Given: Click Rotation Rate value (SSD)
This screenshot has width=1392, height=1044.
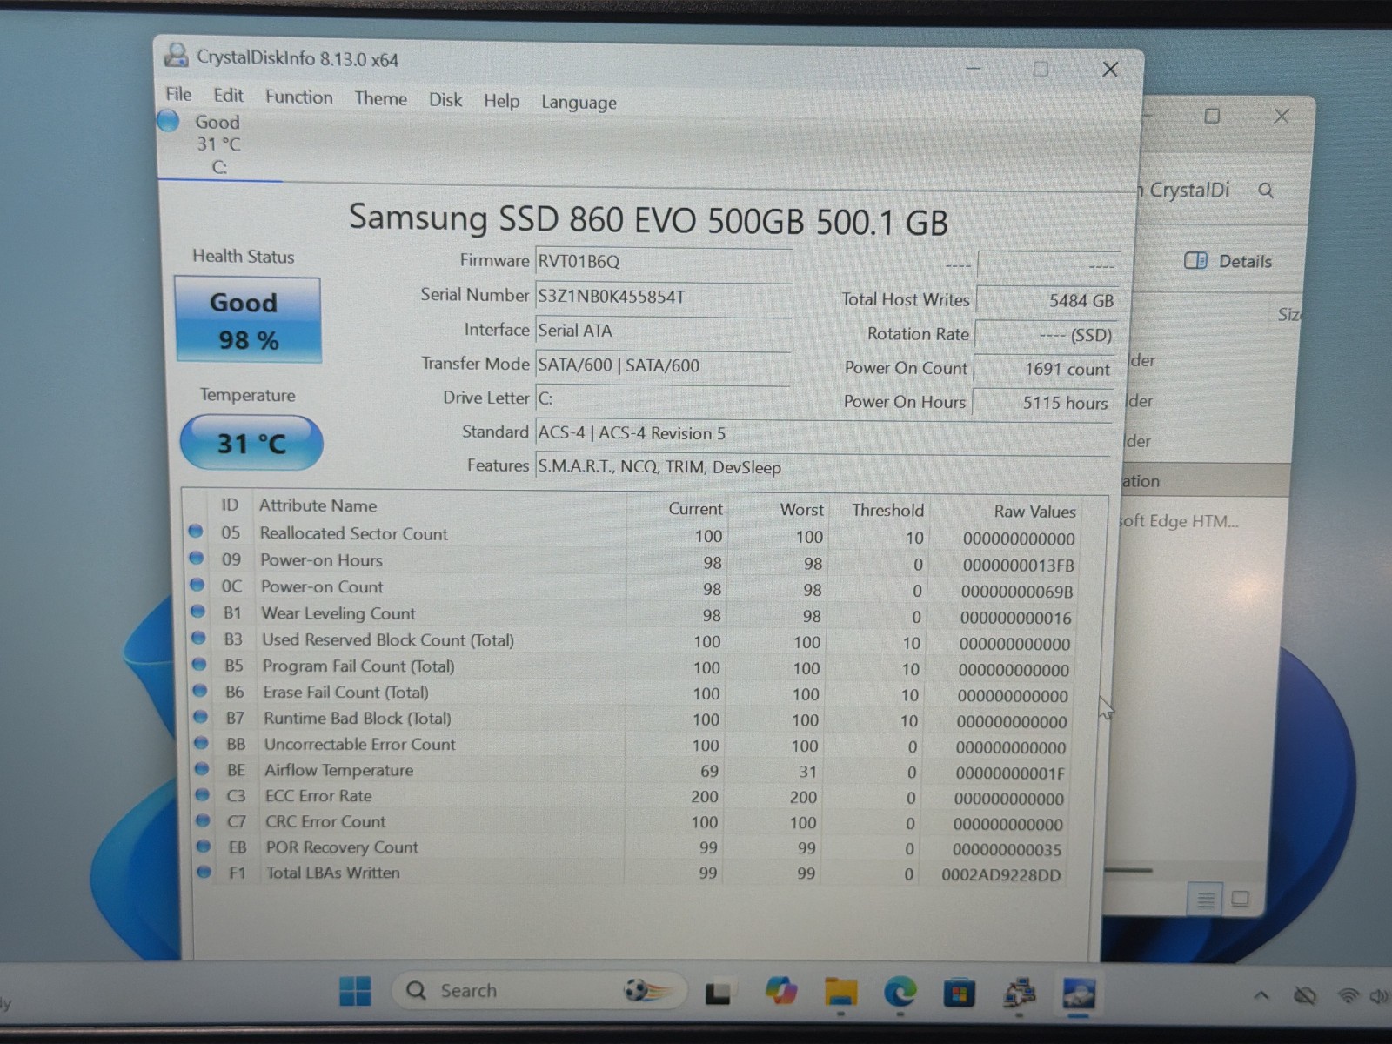Looking at the screenshot, I should tap(1045, 335).
